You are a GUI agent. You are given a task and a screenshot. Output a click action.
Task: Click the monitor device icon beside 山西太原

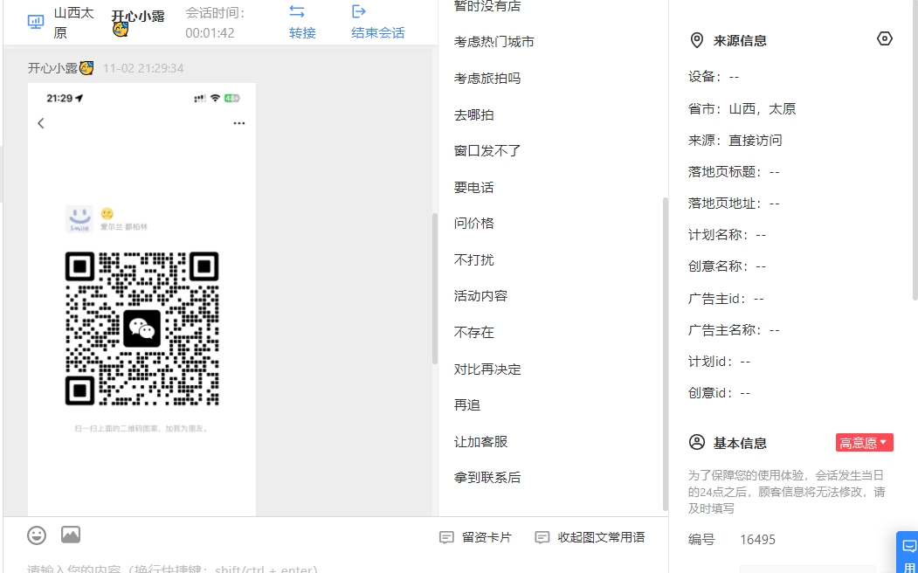click(36, 22)
